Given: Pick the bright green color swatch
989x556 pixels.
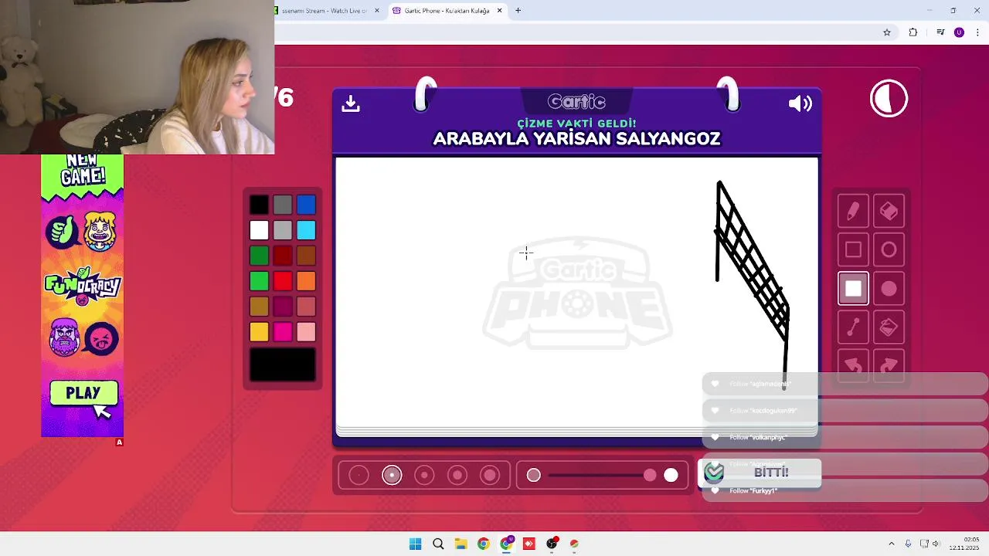Looking at the screenshot, I should coord(259,281).
